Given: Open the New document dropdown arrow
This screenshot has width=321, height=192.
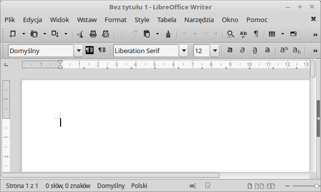Looking at the screenshot, I should [x=24, y=34].
